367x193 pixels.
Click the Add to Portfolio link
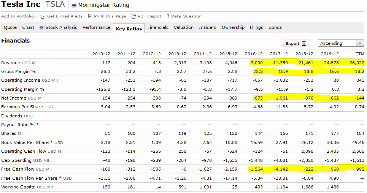[x=17, y=16]
